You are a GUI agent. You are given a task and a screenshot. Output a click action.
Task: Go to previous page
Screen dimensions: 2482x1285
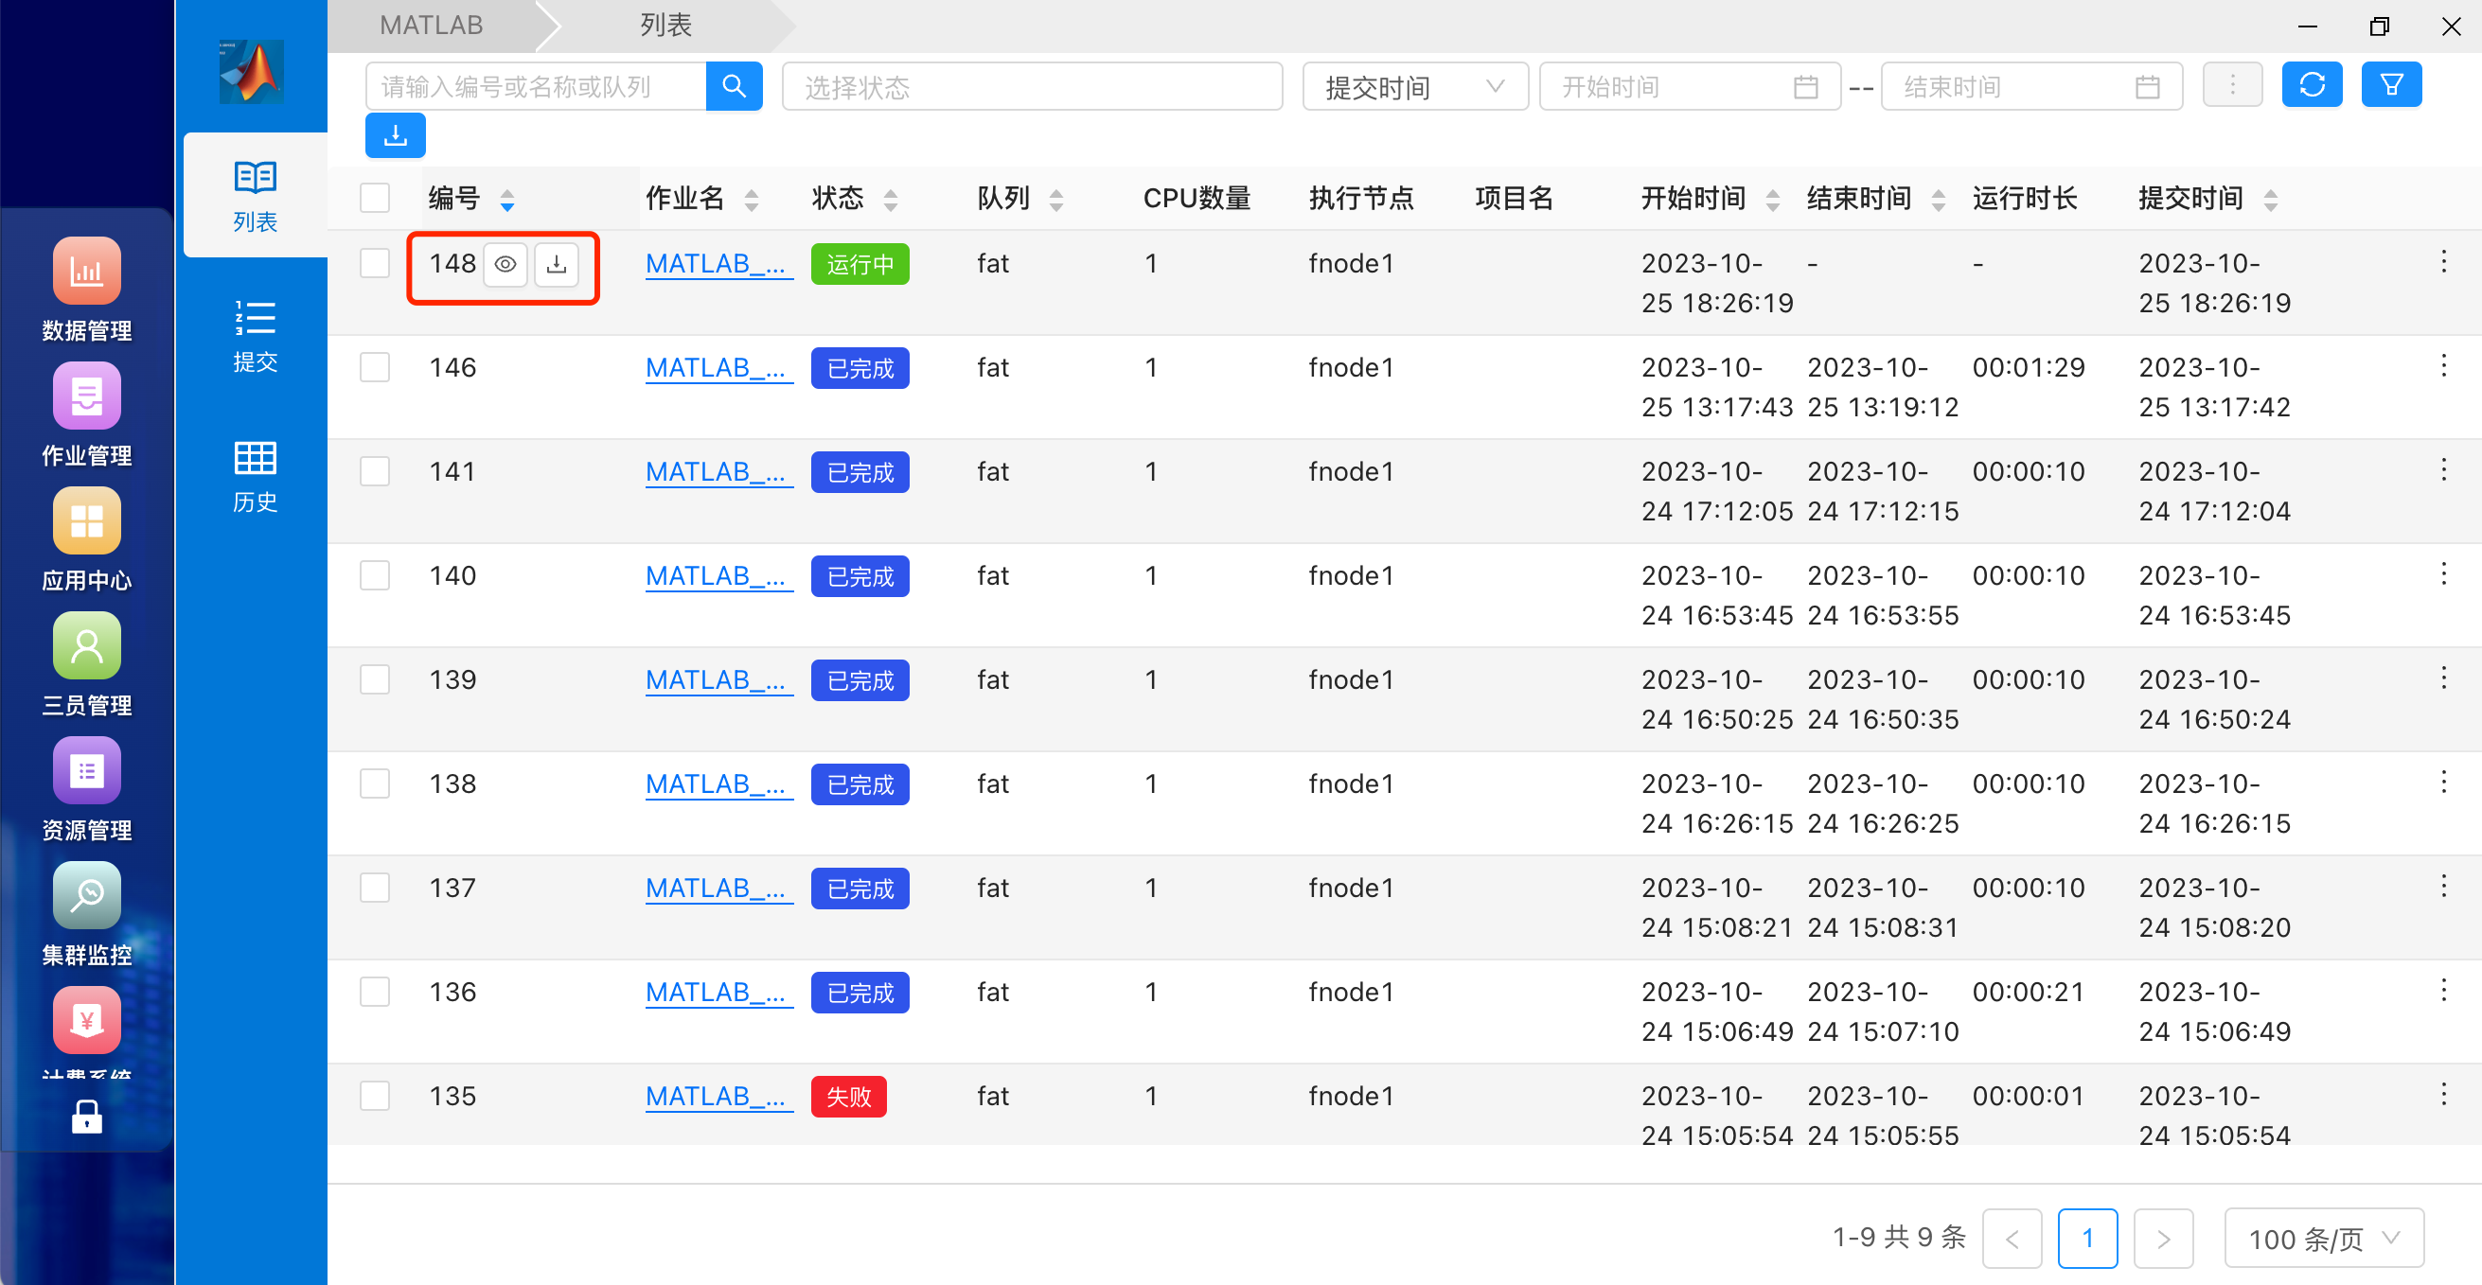[x=2012, y=1238]
